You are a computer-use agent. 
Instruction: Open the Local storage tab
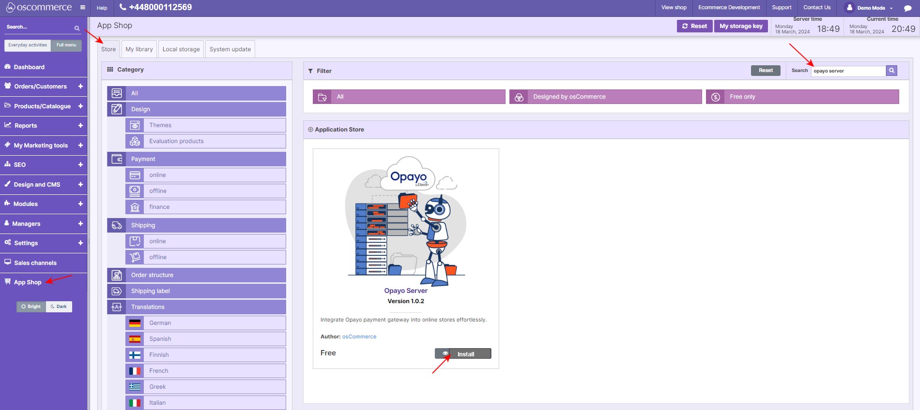181,49
